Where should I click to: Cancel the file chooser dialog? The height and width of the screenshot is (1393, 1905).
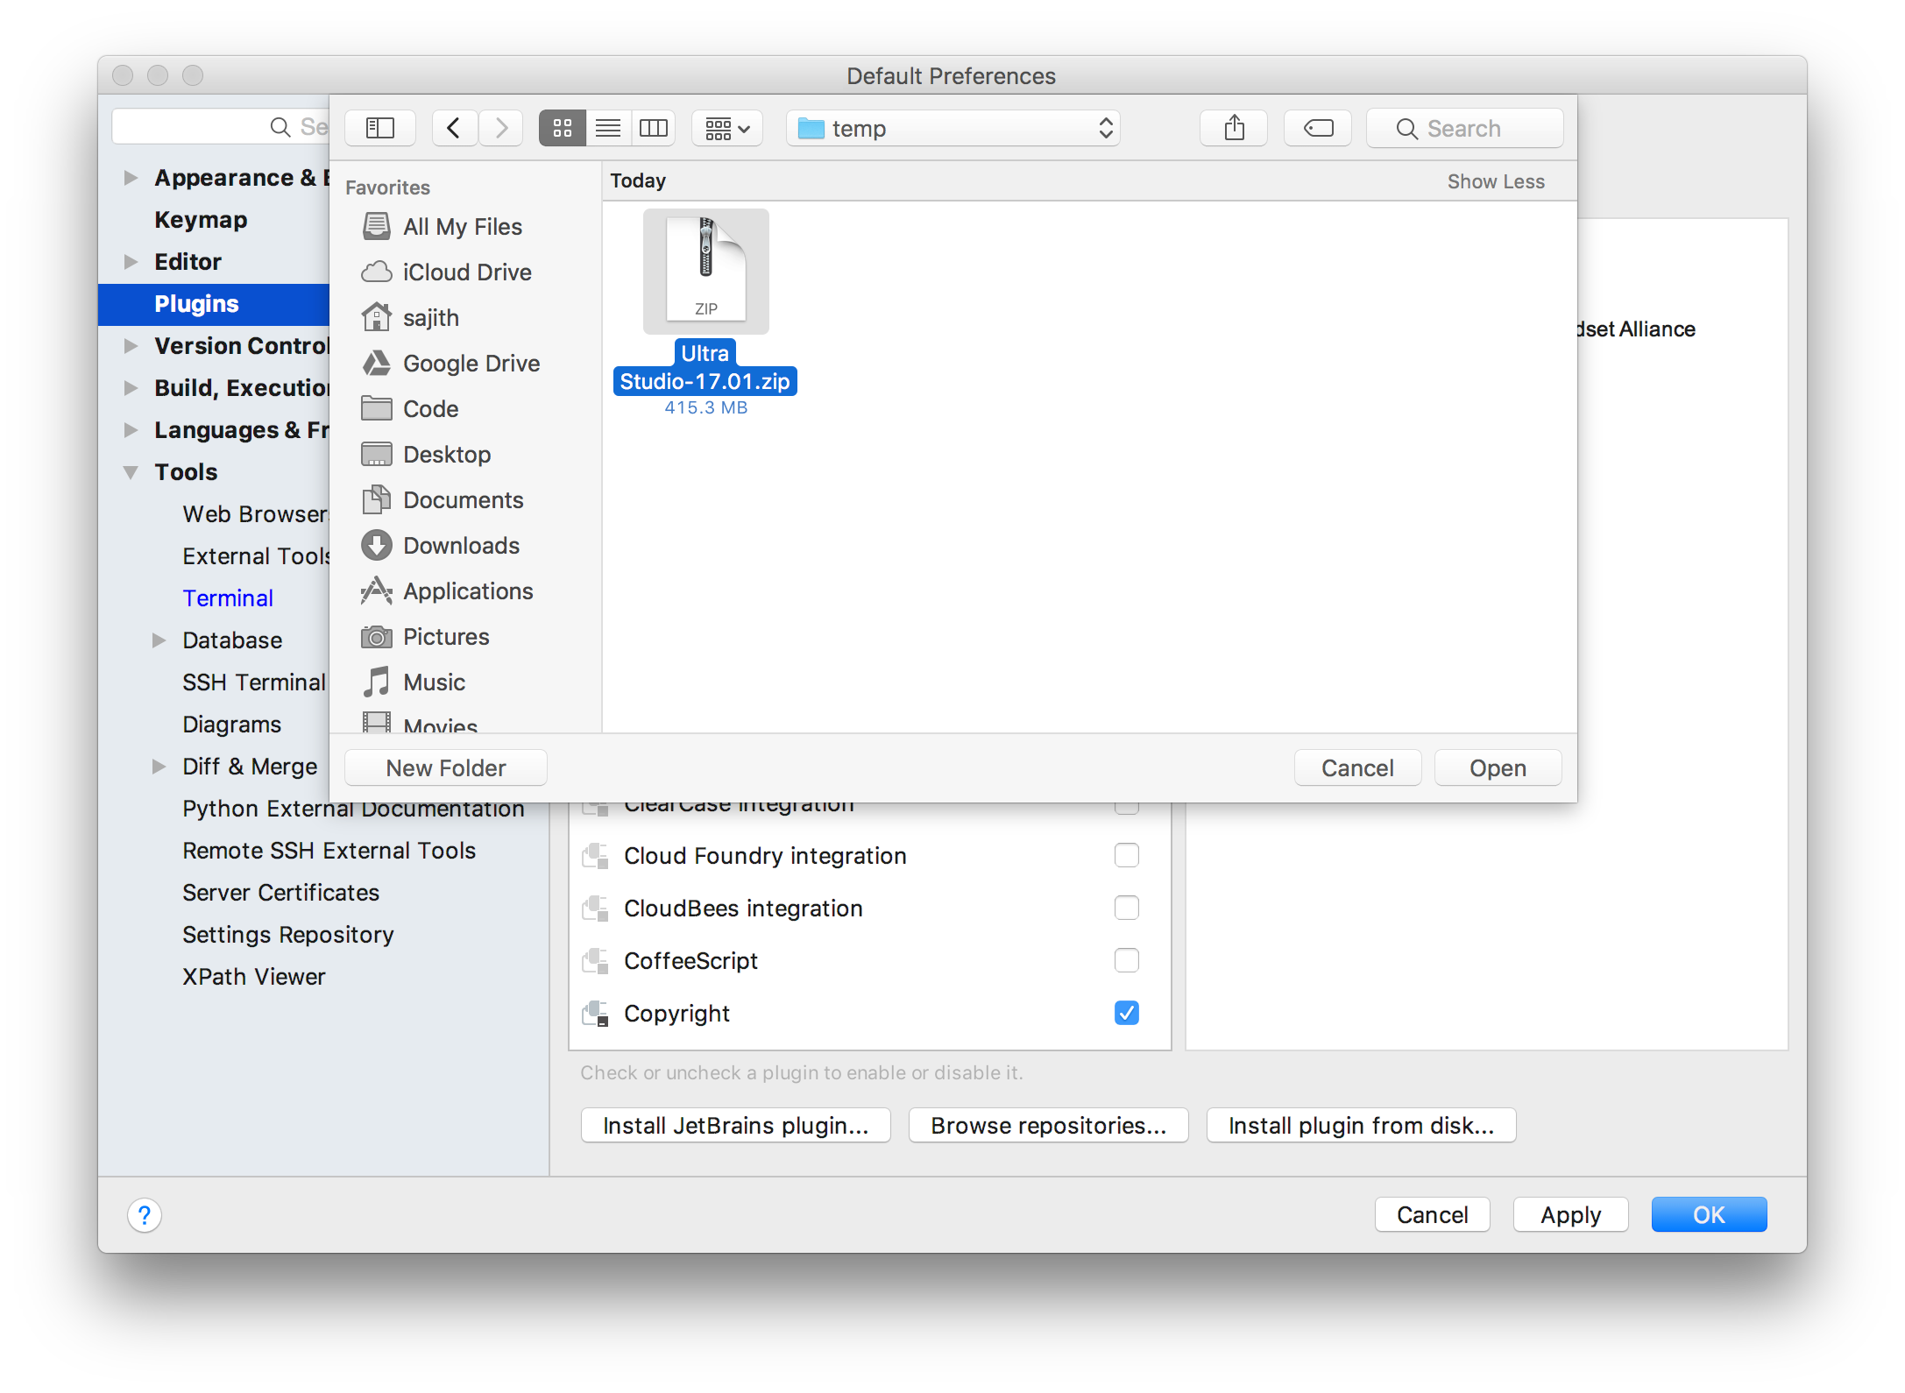[x=1357, y=767]
